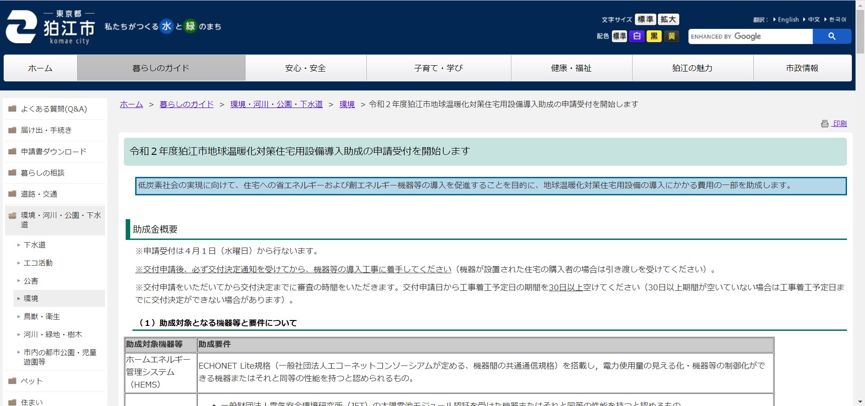Click the ホーム breadcrumb link
865x406 pixels.
click(131, 104)
